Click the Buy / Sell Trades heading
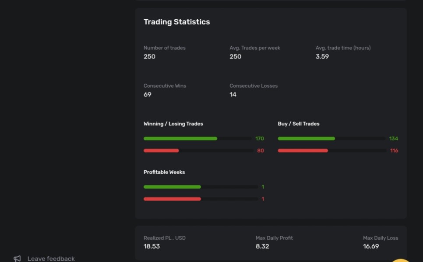The image size is (423, 262). tap(299, 124)
